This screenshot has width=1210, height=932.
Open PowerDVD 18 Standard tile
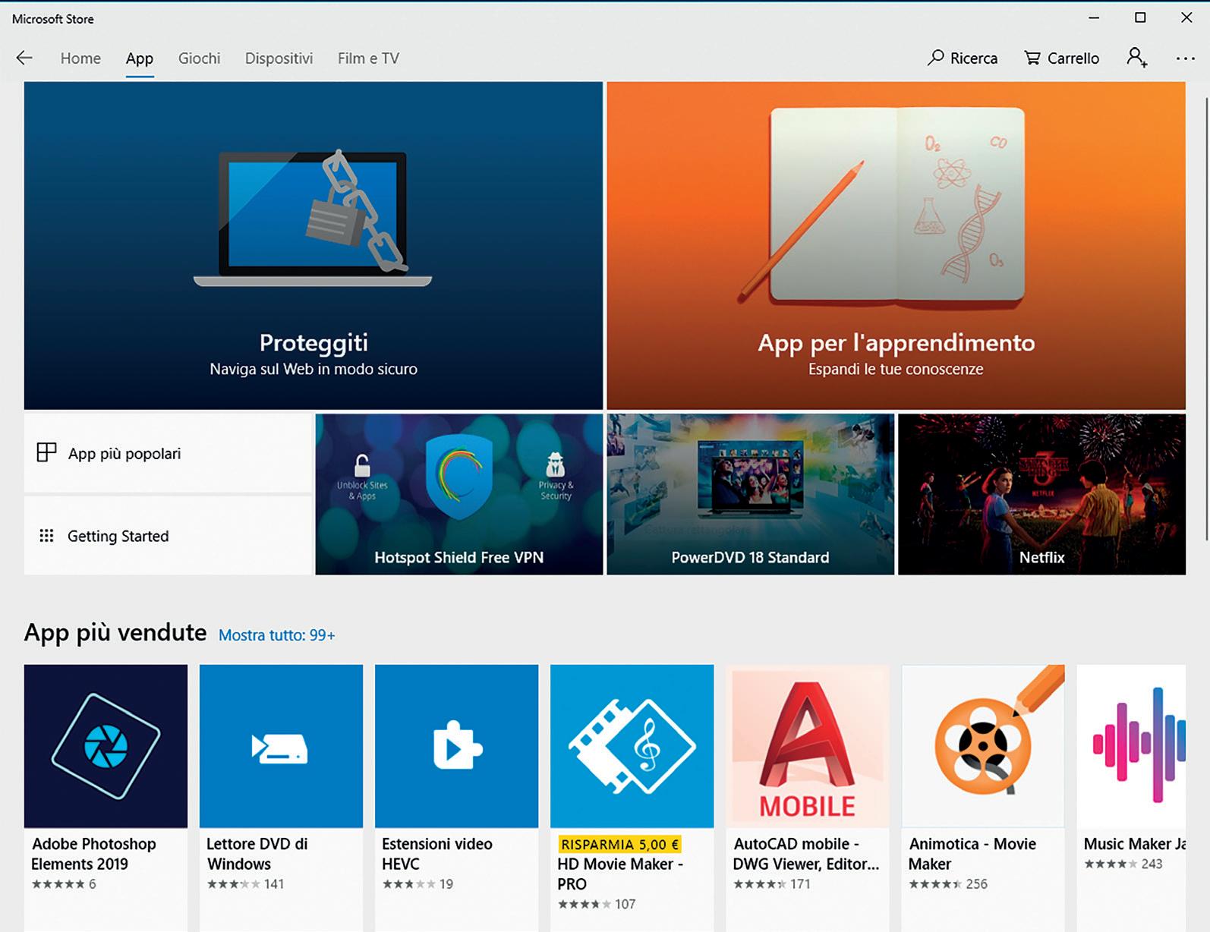tap(751, 494)
